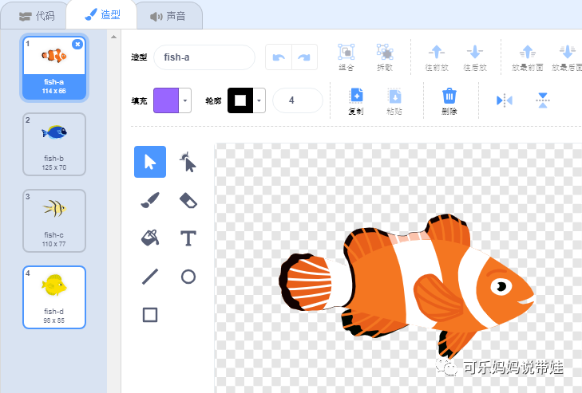This screenshot has width=582, height=393.
Task: Switch to the Costumes (造型) tab
Action: tap(102, 15)
